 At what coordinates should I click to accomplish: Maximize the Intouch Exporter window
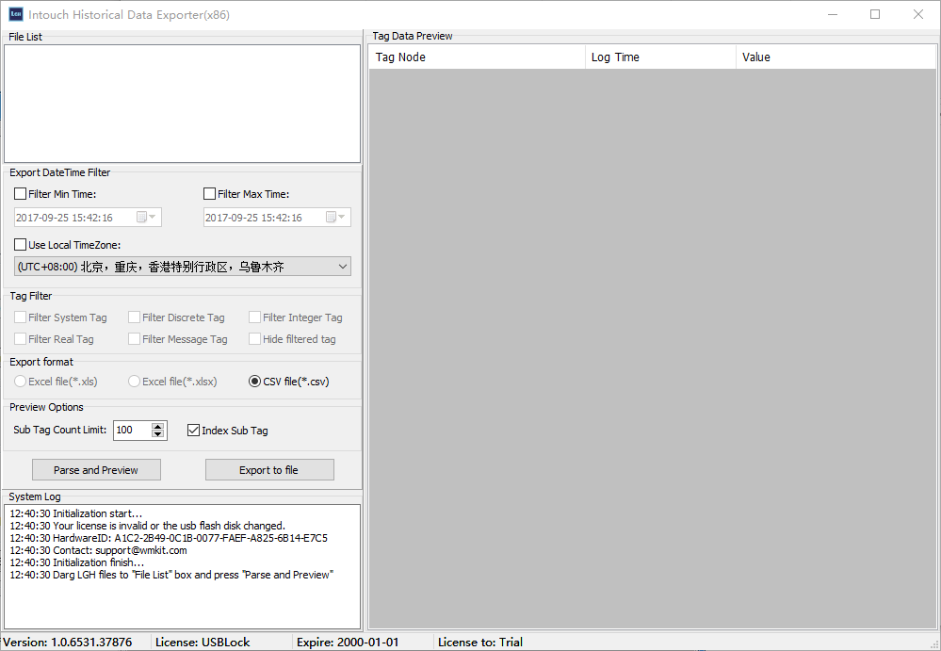[875, 14]
